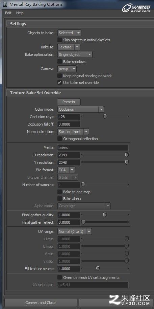Screen dimensions: 154x309
Task: Click Y resolution value field
Action: (x=69, y=162)
